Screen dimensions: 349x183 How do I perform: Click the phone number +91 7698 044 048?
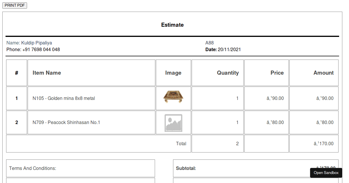click(x=33, y=49)
